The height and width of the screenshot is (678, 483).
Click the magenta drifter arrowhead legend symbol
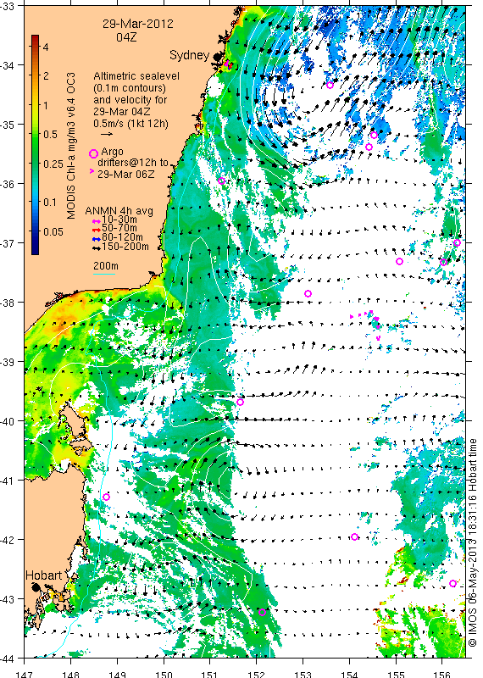(x=92, y=172)
